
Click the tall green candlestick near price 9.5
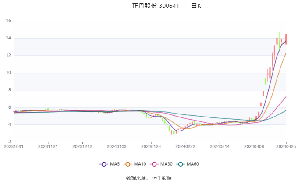(265, 81)
